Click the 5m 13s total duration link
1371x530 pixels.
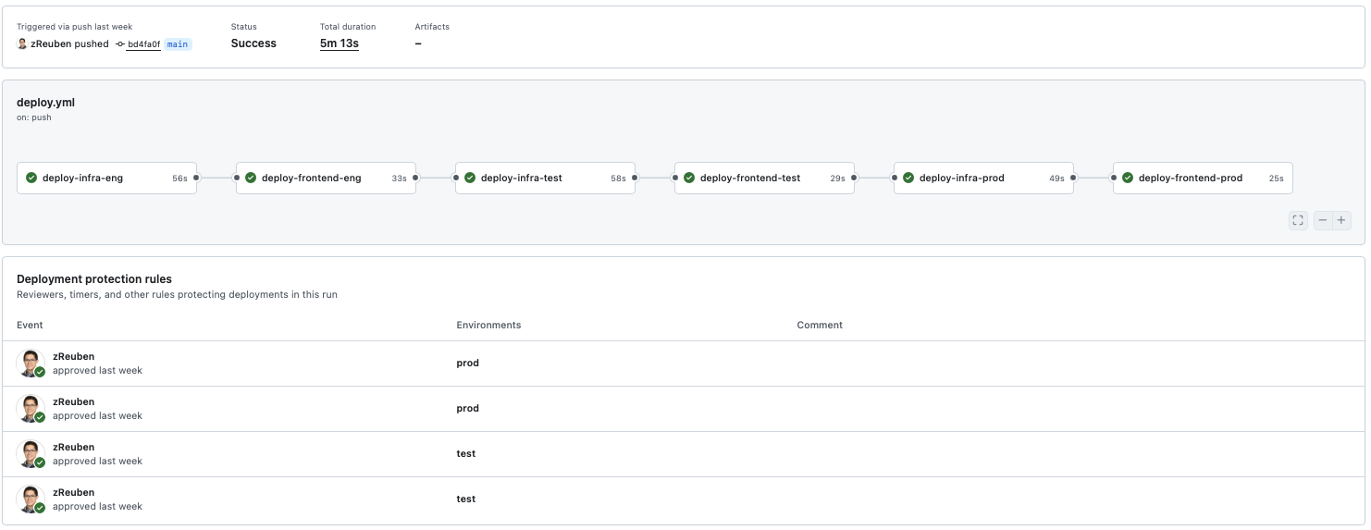tap(339, 43)
